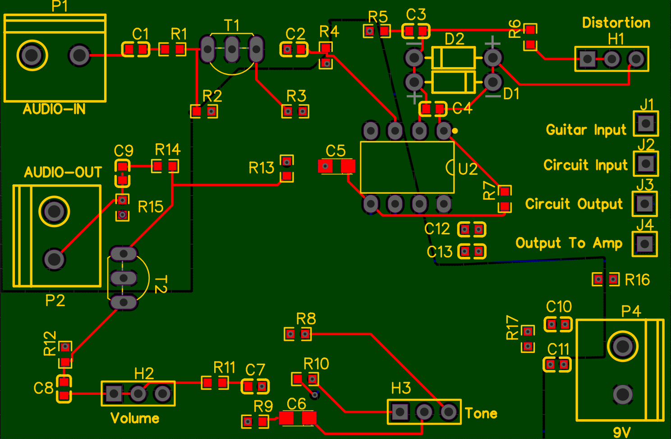Click the 'Distortion' silkscreen text
Image resolution: width=671 pixels, height=439 pixels.
(616, 23)
